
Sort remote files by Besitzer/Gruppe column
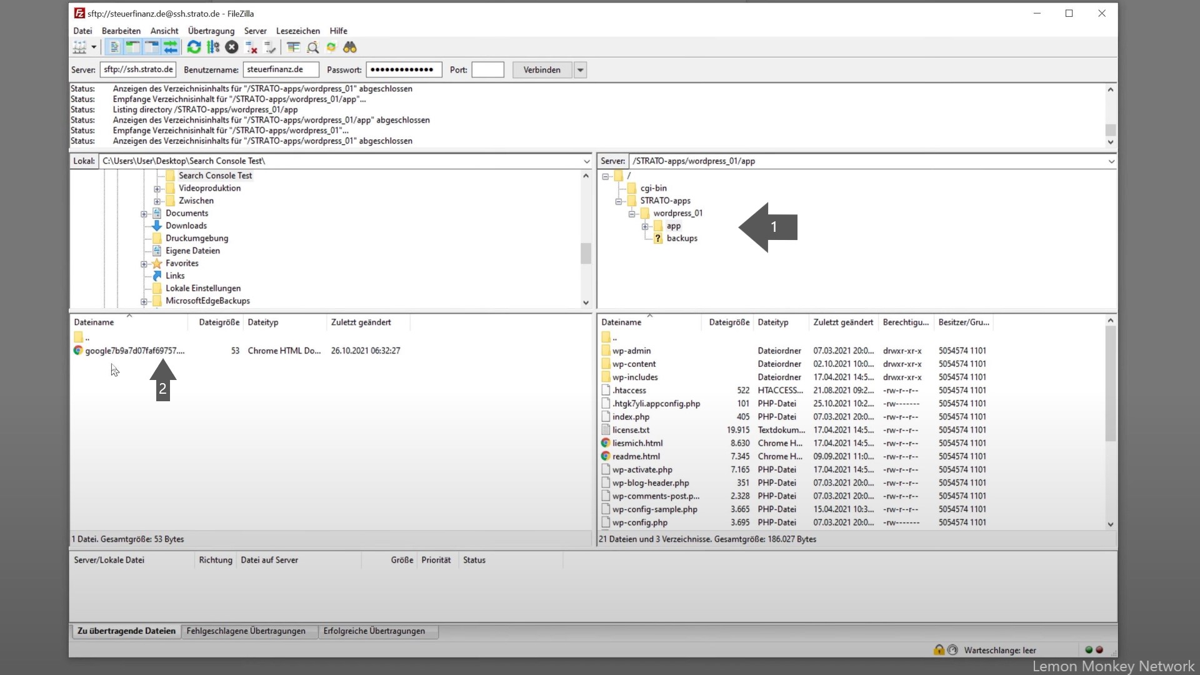963,322
